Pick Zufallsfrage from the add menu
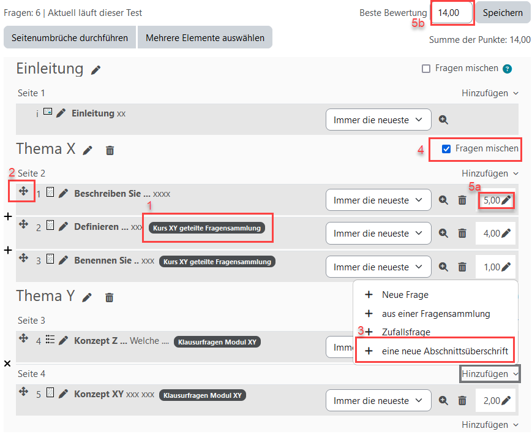Viewport: 532px width, 434px height. pyautogui.click(x=406, y=332)
